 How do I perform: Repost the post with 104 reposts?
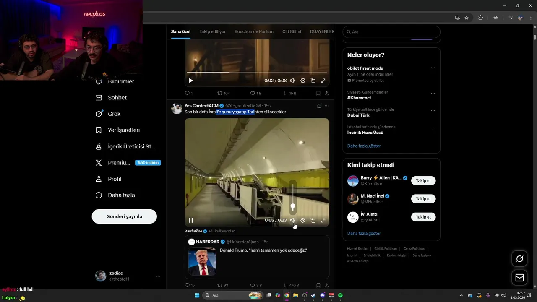tap(223, 93)
